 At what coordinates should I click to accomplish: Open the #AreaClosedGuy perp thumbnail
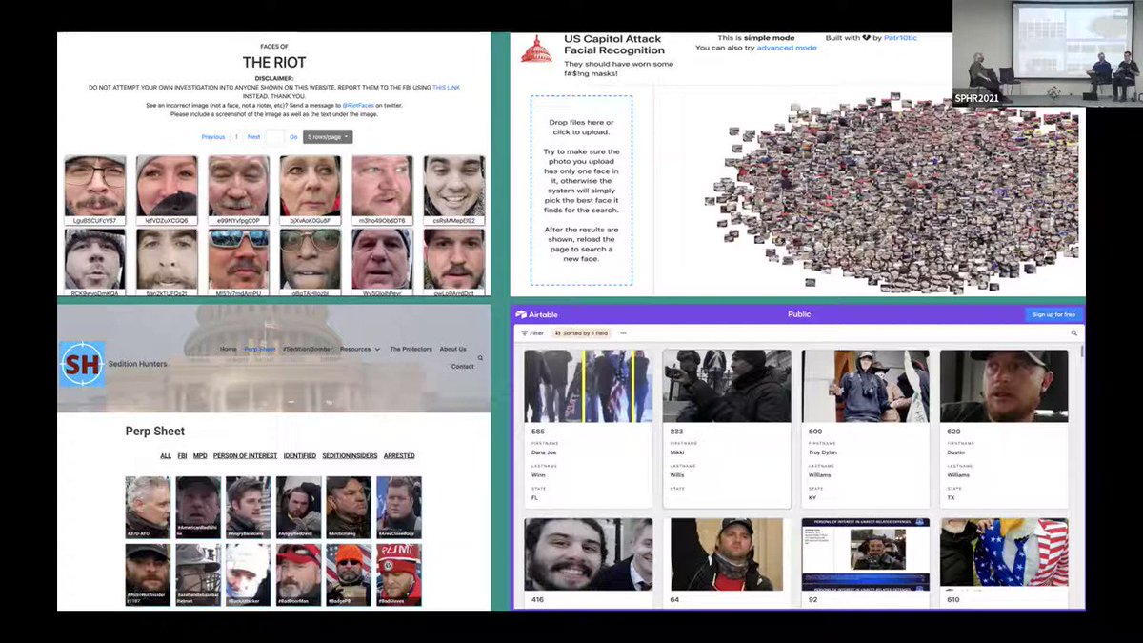(398, 507)
